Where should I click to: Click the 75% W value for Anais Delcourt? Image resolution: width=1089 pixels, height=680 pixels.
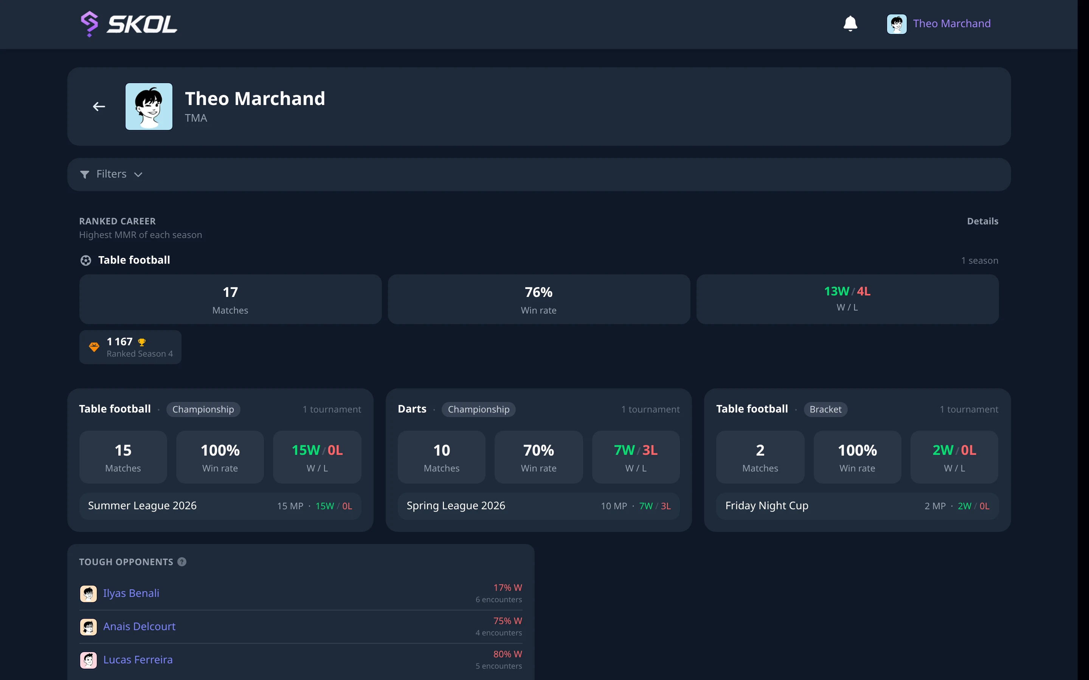click(507, 621)
